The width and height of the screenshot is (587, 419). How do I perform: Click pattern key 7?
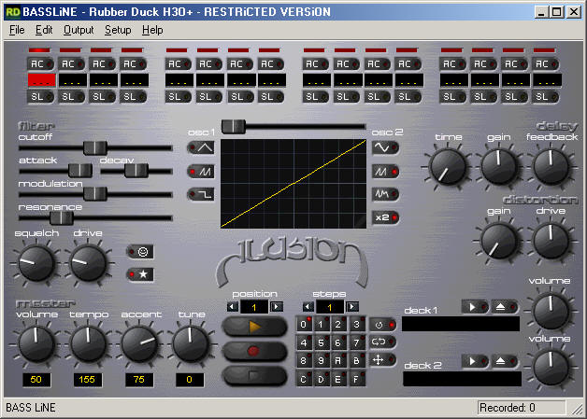[x=356, y=342]
